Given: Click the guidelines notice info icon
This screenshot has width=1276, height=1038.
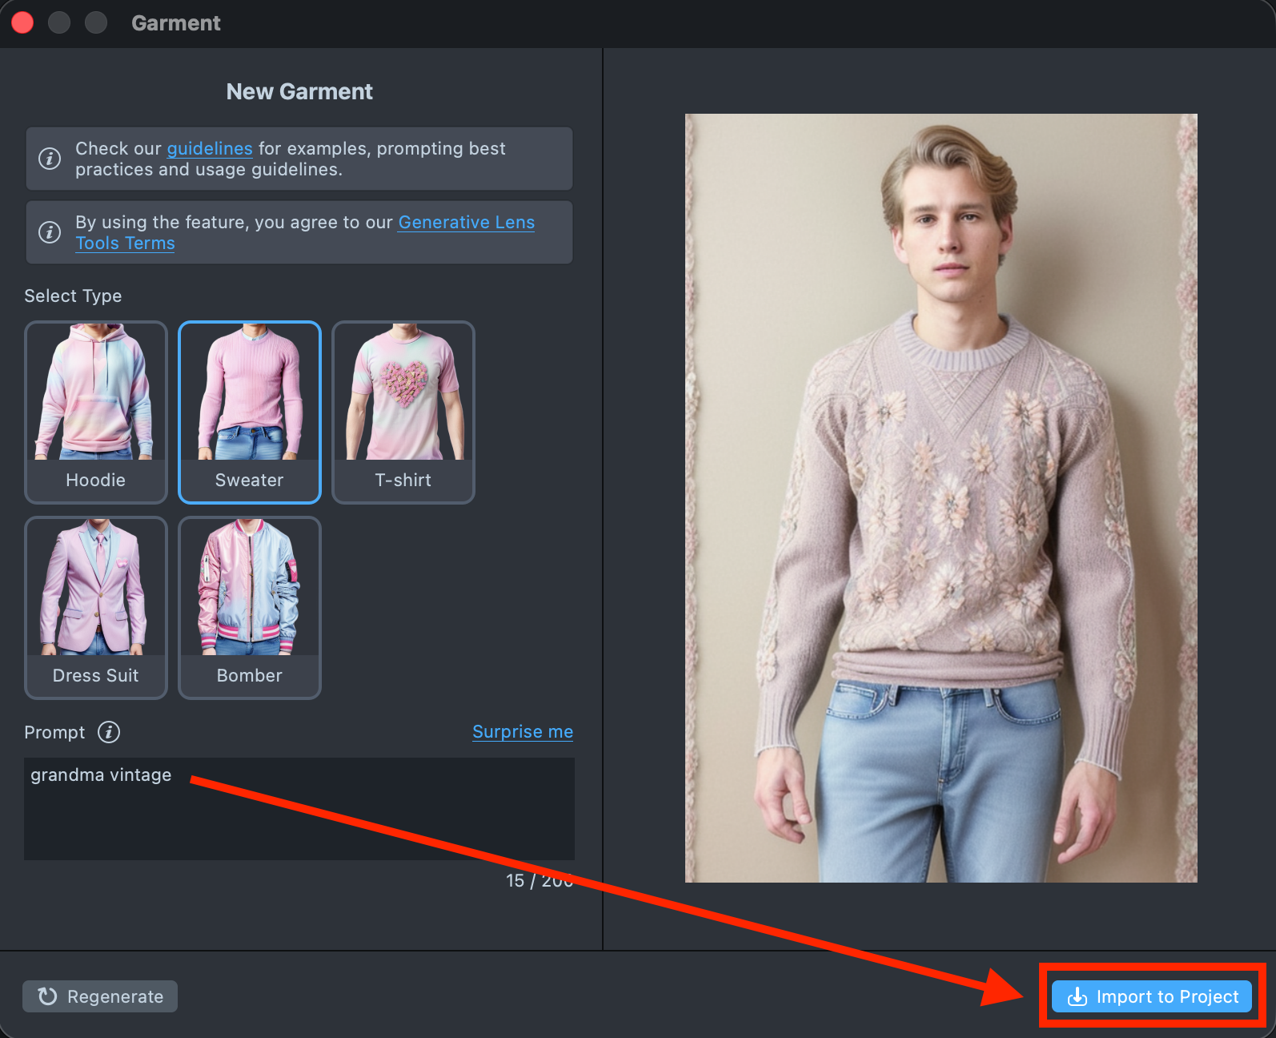Looking at the screenshot, I should tap(50, 159).
